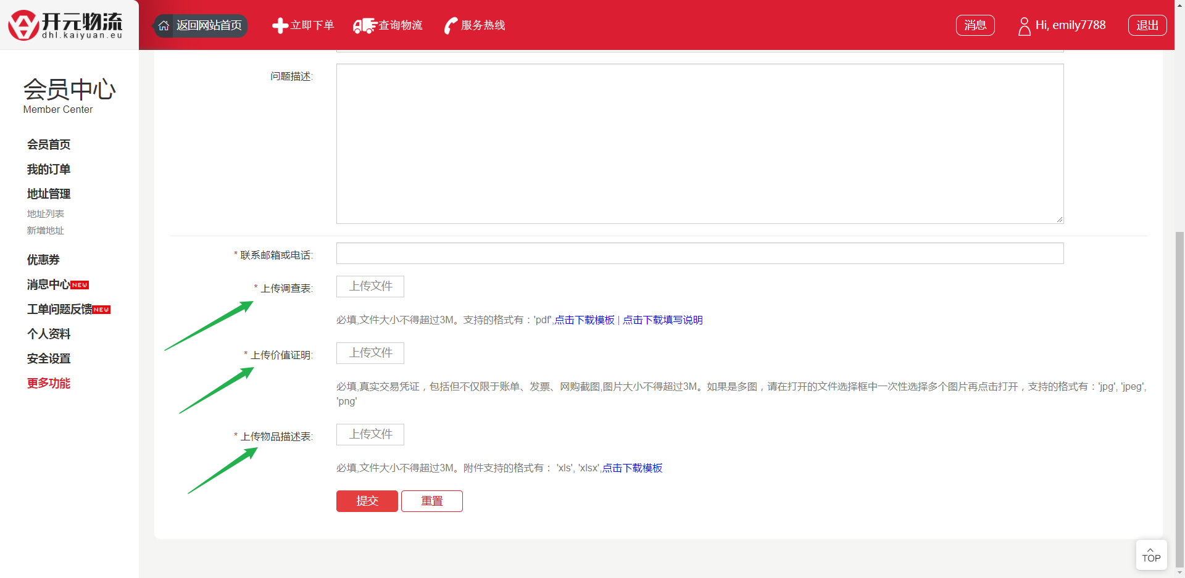
Task: Upload the item description sheet (上传物品描述表)
Action: coord(370,434)
